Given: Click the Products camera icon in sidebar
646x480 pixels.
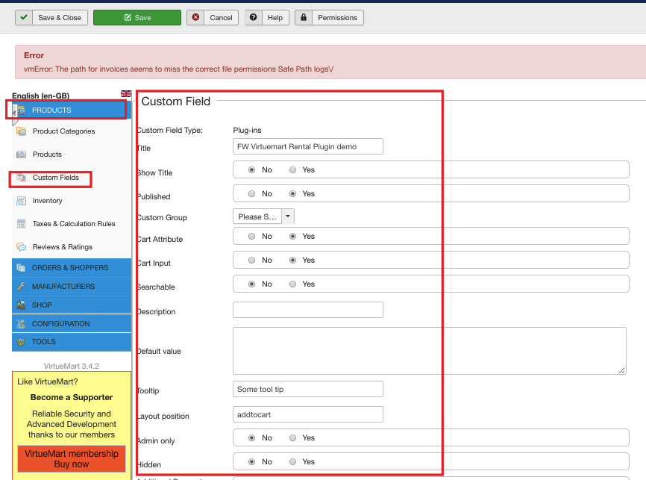Looking at the screenshot, I should tap(21, 155).
